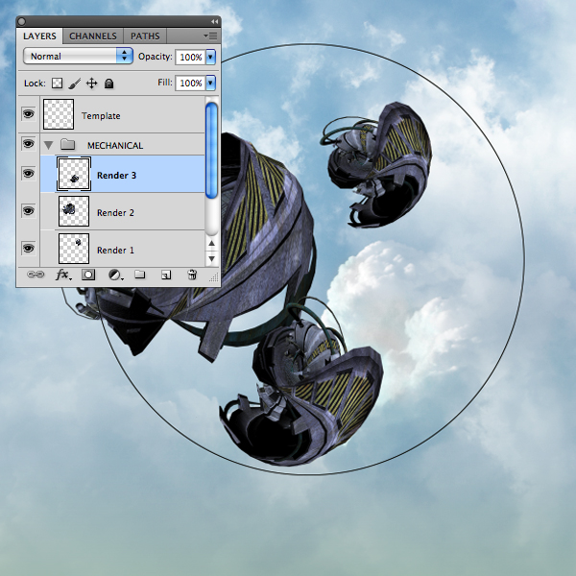Image resolution: width=576 pixels, height=576 pixels.
Task: Create a new layer
Action: coord(166,275)
